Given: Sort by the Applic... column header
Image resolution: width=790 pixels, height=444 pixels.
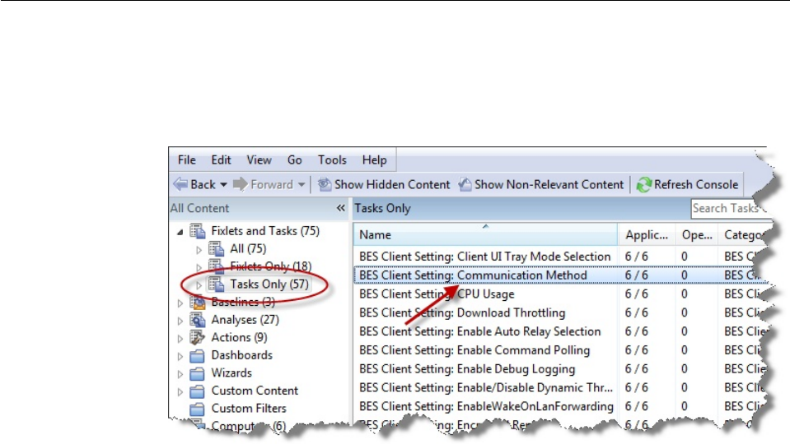Looking at the screenshot, I should pos(647,235).
